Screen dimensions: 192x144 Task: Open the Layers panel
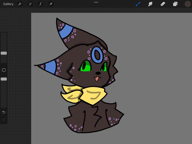(x=175, y=4)
